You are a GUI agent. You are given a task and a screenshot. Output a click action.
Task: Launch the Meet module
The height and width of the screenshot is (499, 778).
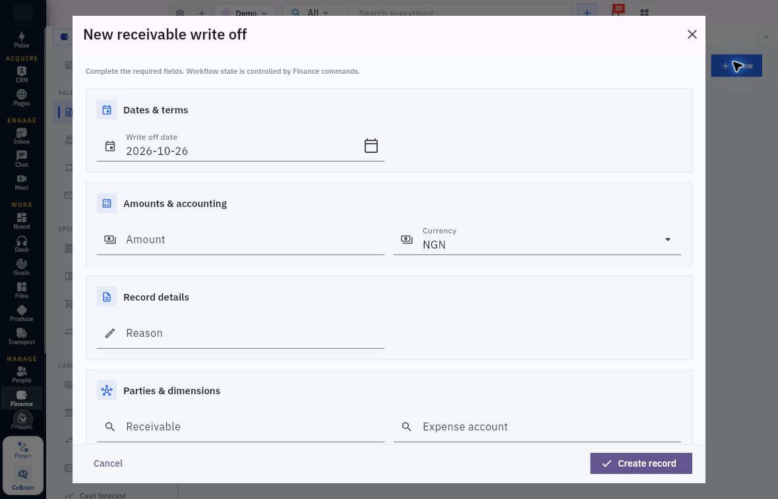click(x=21, y=183)
